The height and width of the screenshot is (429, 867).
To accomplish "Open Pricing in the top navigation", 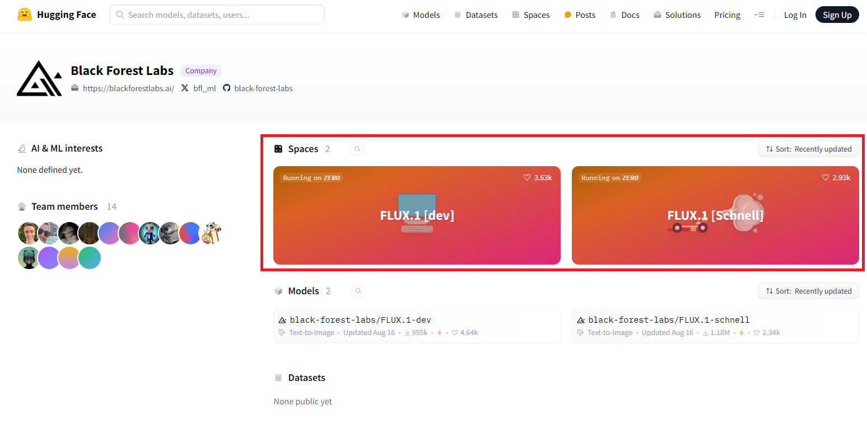I will (727, 15).
